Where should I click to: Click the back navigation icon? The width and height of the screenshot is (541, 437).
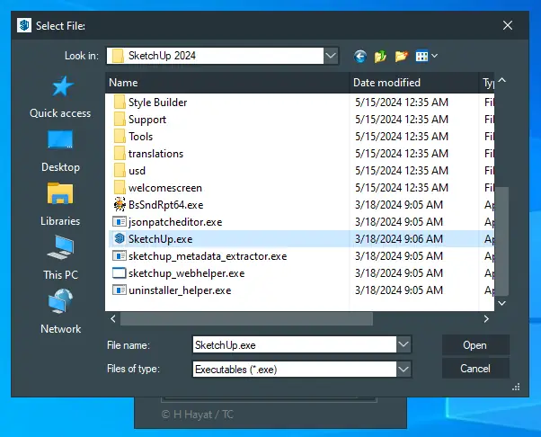[359, 56]
